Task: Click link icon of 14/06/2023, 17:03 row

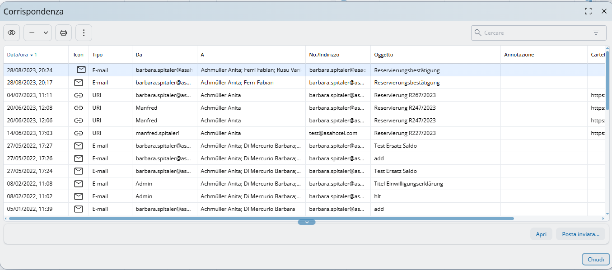Action: point(79,133)
